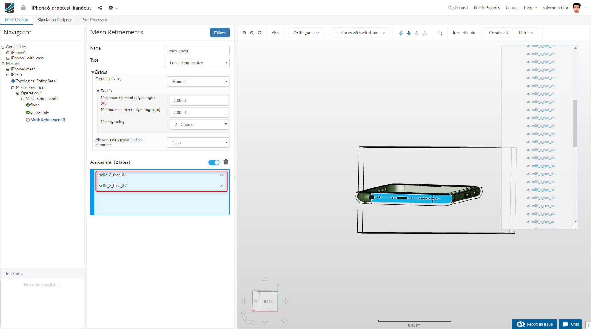Viewport: 591px width, 329px height.
Task: Delete the assignment with trash icon
Action: coord(226,162)
